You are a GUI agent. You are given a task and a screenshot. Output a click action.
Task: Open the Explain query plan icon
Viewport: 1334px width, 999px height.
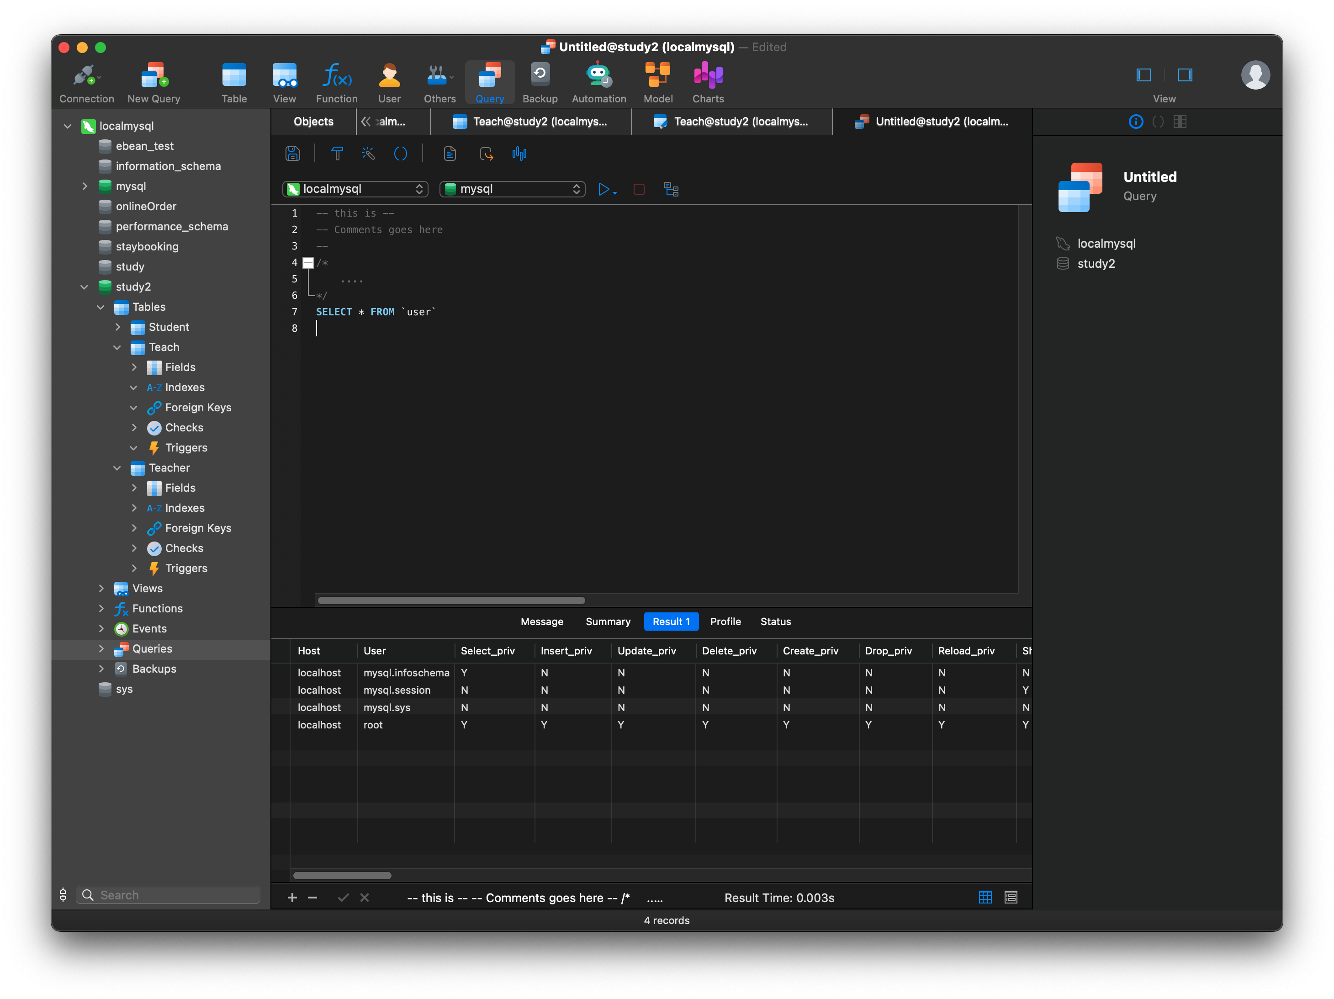pyautogui.click(x=671, y=189)
